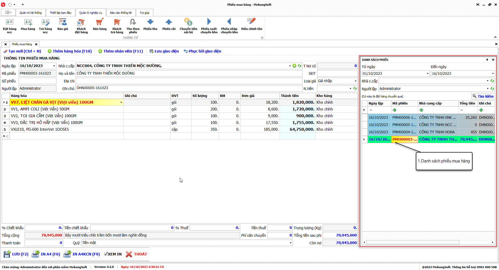Click horizontal scrollbar in voucher list
499x270 pixels.
click(x=413, y=242)
